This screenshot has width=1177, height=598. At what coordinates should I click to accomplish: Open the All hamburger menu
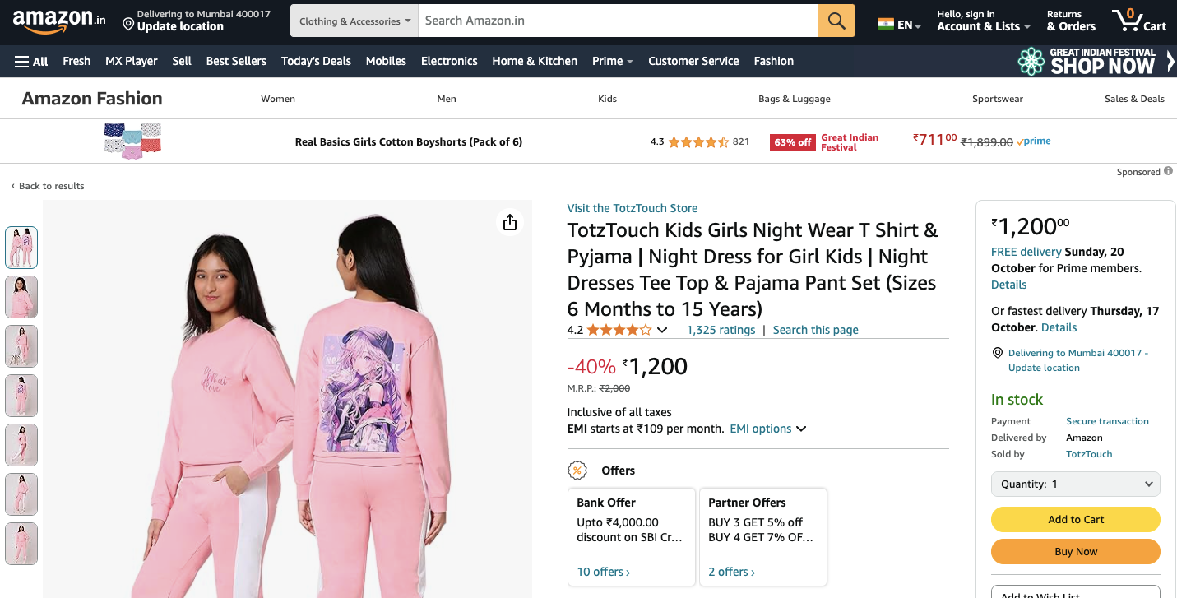[x=31, y=61]
